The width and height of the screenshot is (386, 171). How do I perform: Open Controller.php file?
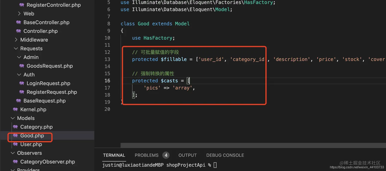[x=41, y=31]
